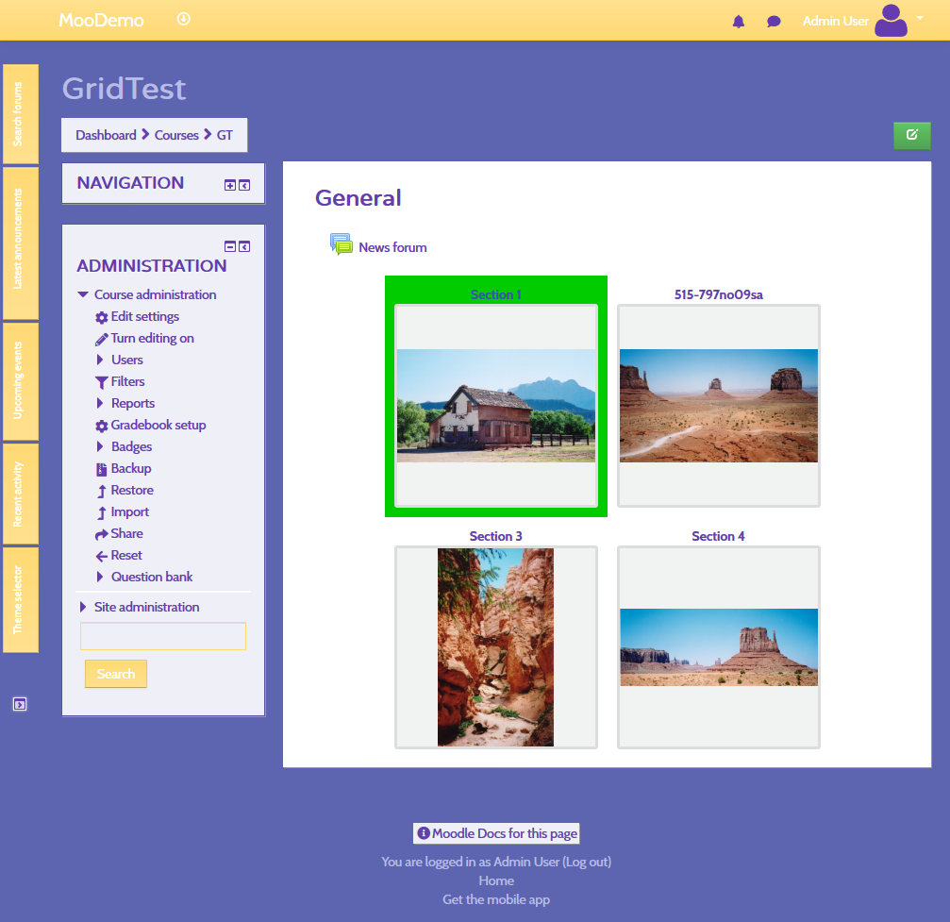Expand the Badges tree node
950x922 pixels.
[100, 446]
